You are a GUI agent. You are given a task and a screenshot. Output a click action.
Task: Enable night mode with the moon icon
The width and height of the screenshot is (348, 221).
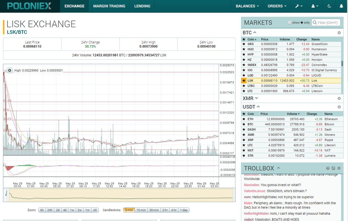click(x=329, y=6)
